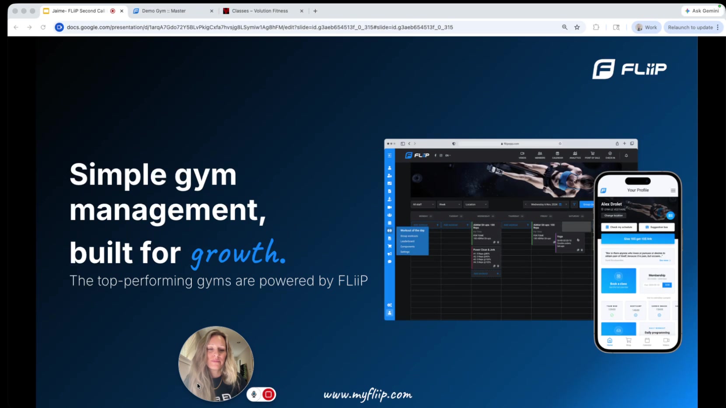726x408 pixels.
Task: Open the Work profile menu
Action: tap(646, 27)
